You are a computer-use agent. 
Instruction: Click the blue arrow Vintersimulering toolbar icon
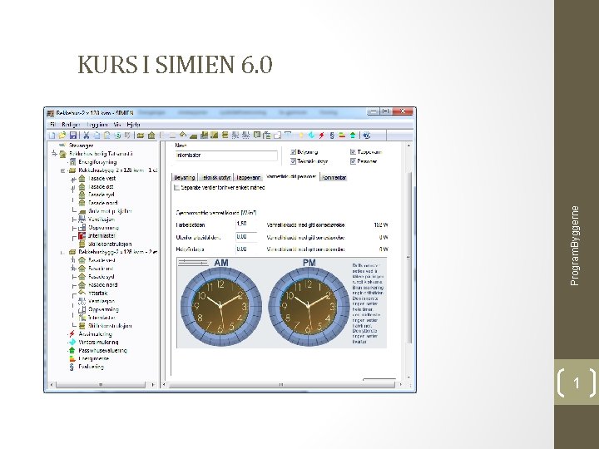click(311, 136)
